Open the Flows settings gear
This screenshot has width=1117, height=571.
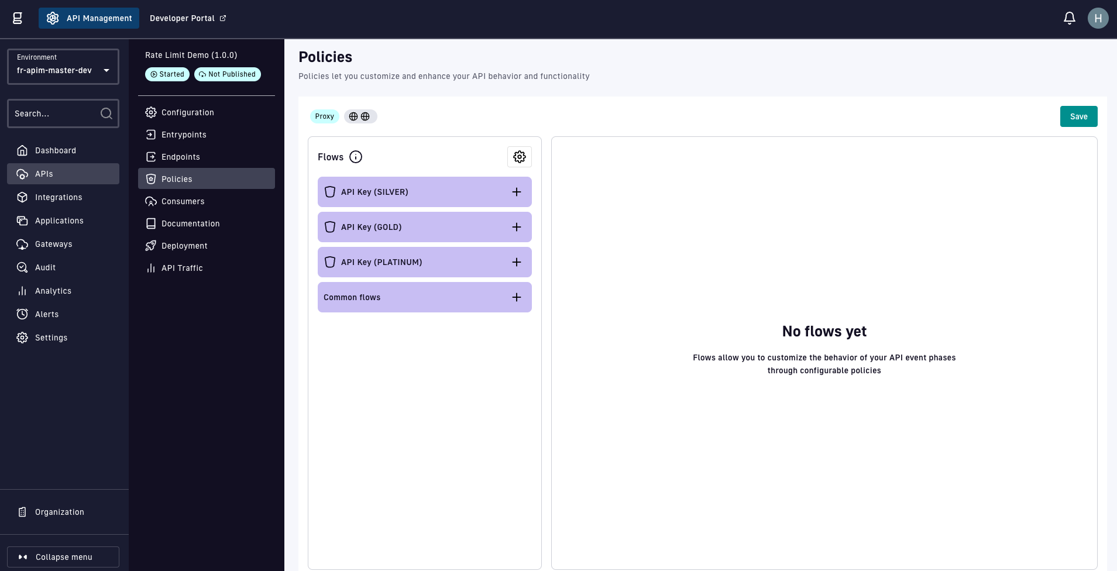tap(519, 157)
